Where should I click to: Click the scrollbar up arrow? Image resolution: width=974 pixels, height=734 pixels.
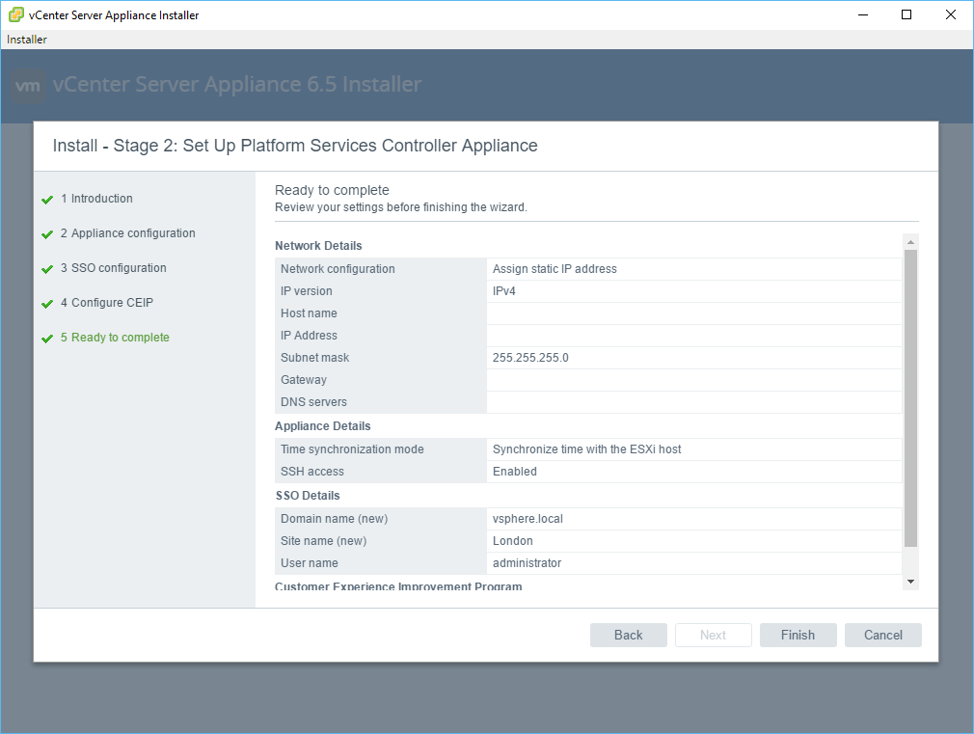click(x=910, y=241)
